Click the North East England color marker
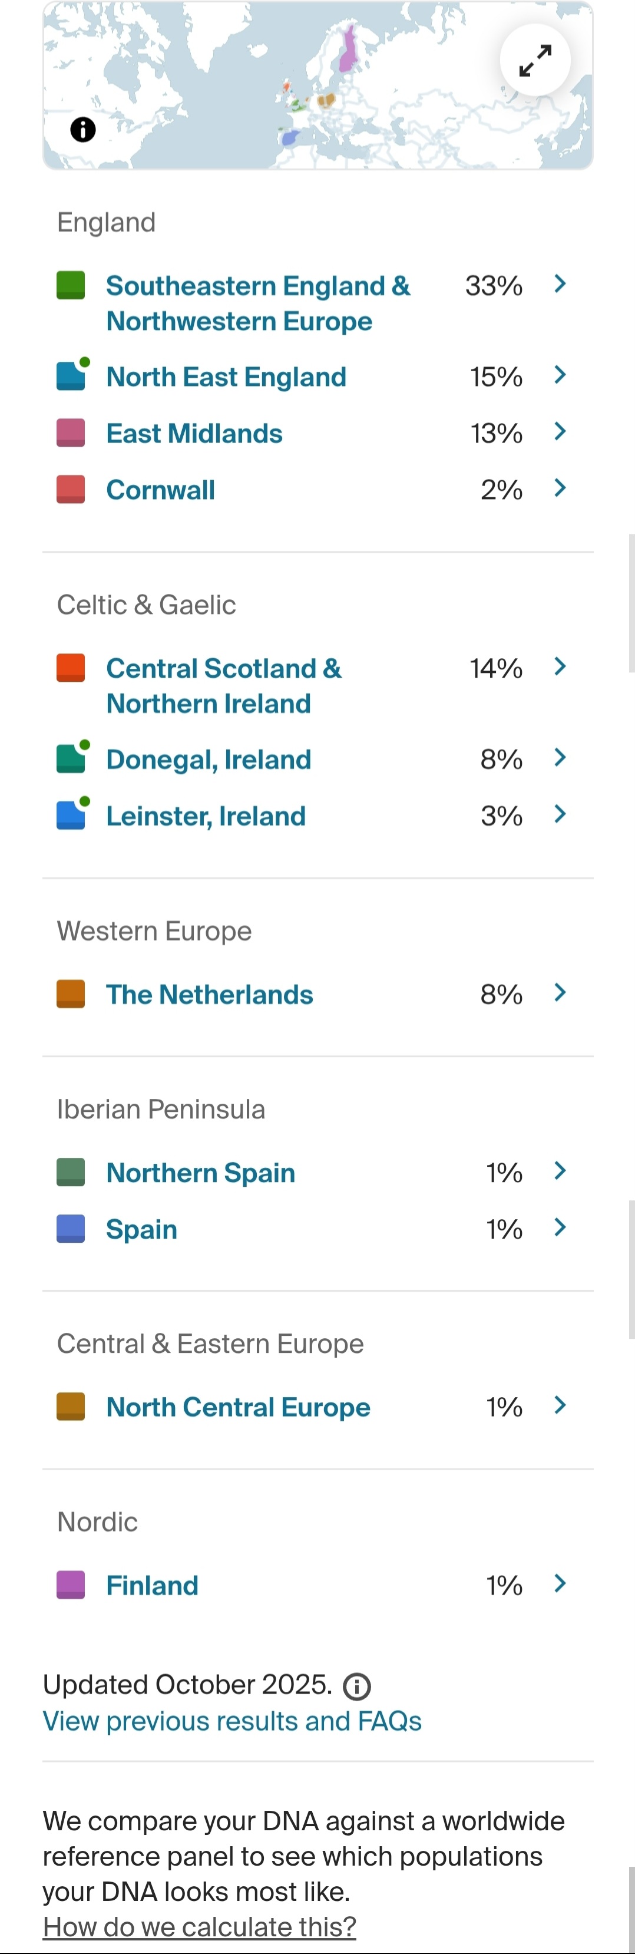 pos(71,376)
